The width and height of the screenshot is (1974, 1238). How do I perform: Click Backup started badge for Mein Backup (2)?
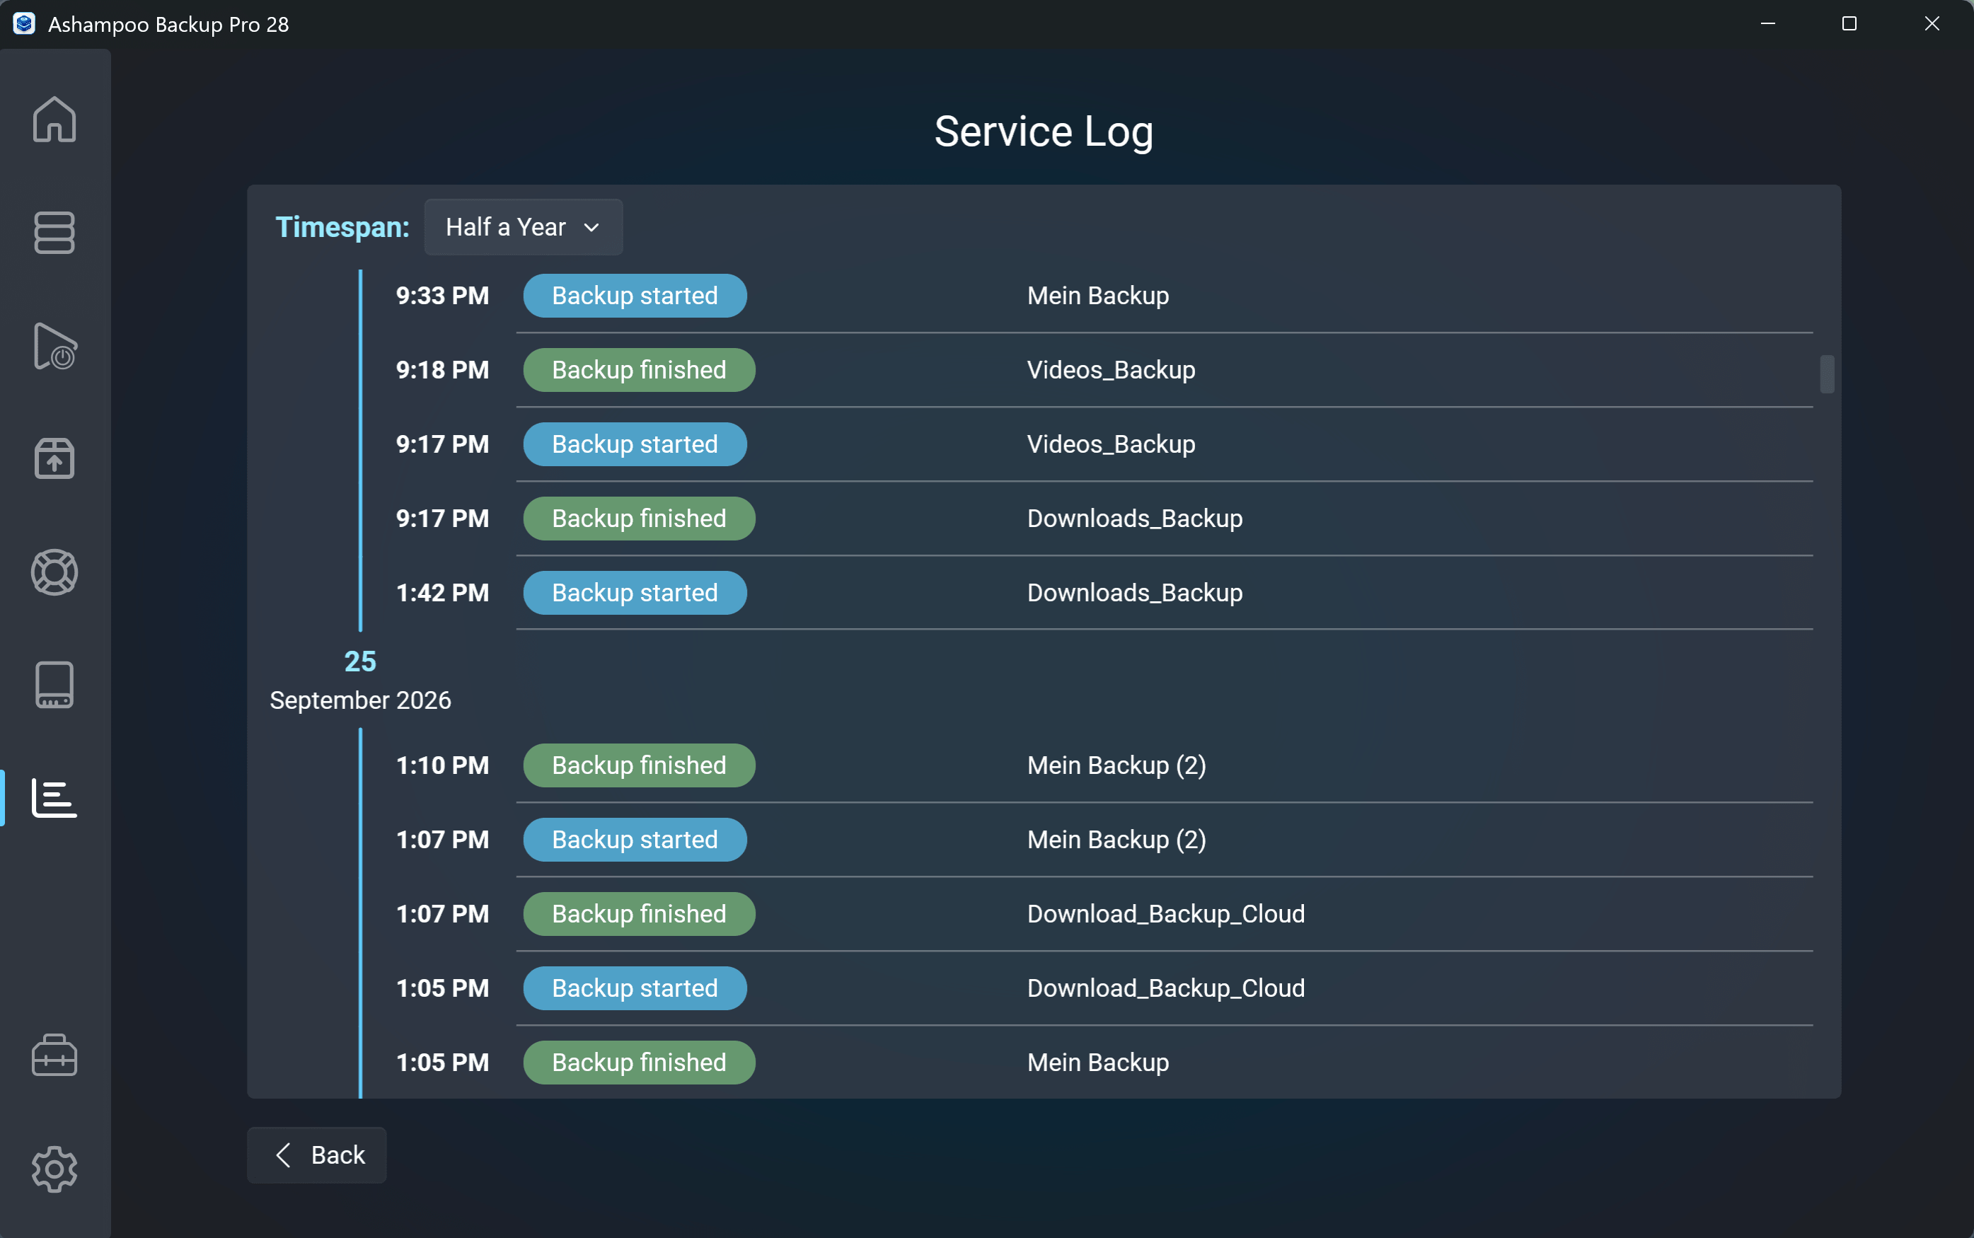635,839
